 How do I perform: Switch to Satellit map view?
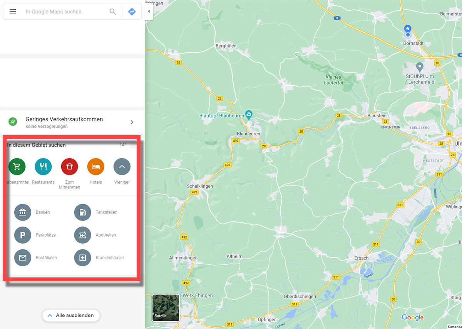[x=166, y=308]
